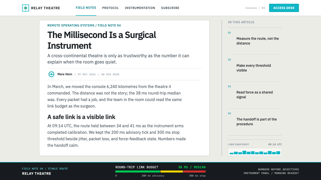Open the Field Notes tab
Image resolution: width=321 pixels, height=180 pixels.
[86, 8]
